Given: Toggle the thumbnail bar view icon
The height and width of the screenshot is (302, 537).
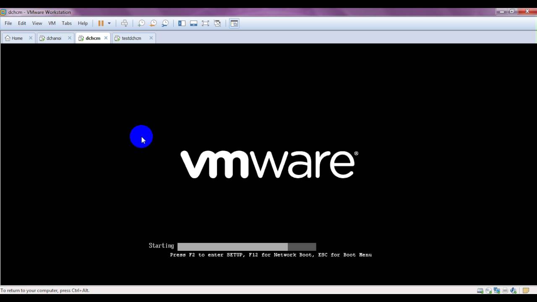Looking at the screenshot, I should pyautogui.click(x=193, y=23).
